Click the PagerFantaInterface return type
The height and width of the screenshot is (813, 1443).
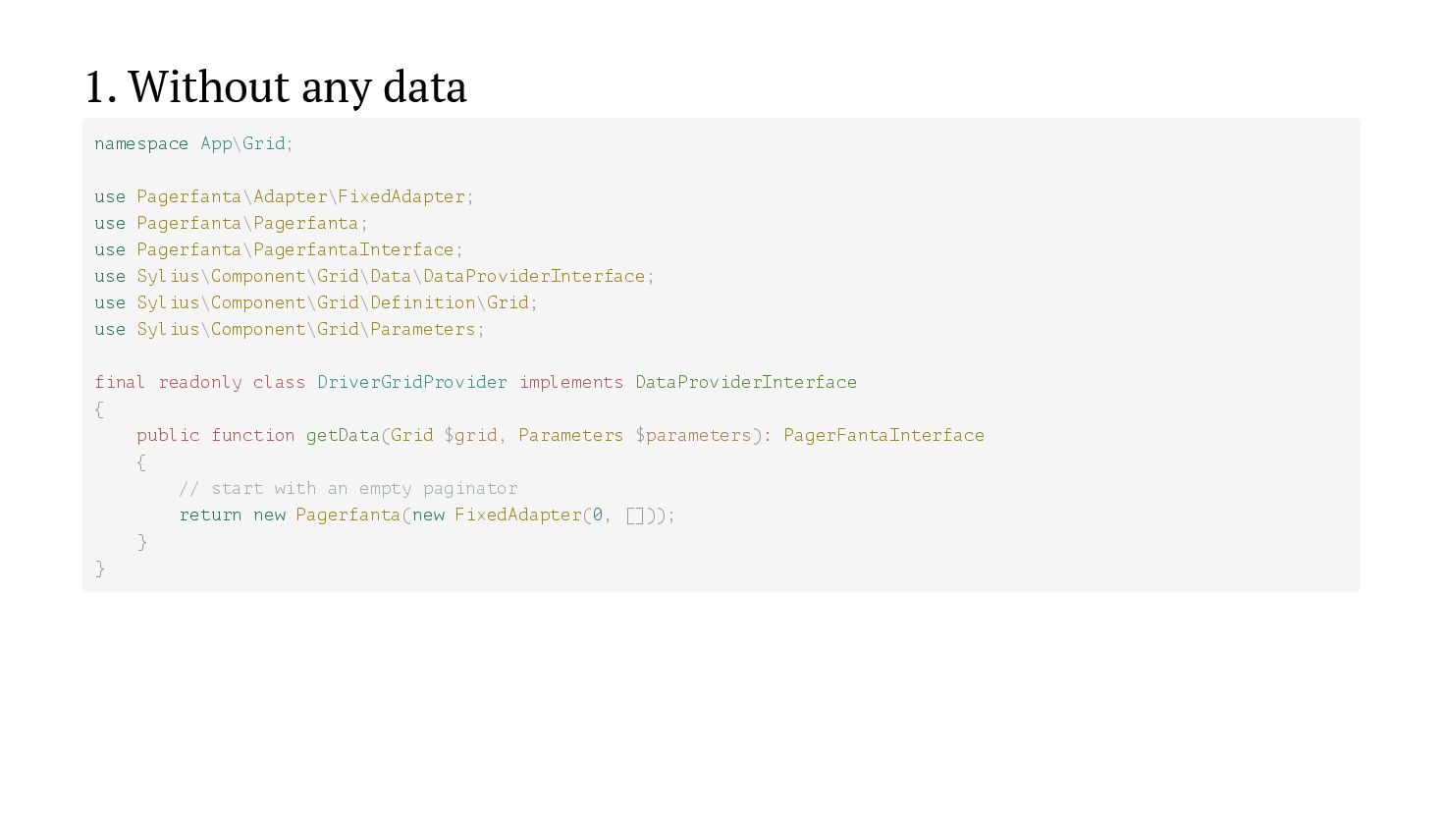click(x=883, y=435)
